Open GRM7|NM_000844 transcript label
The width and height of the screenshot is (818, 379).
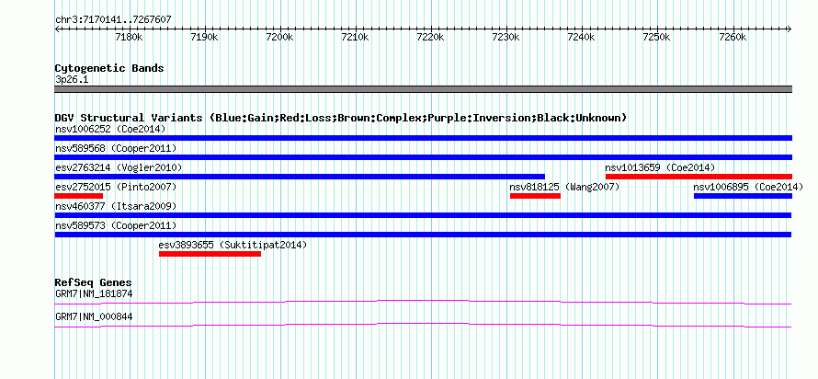pos(94,316)
